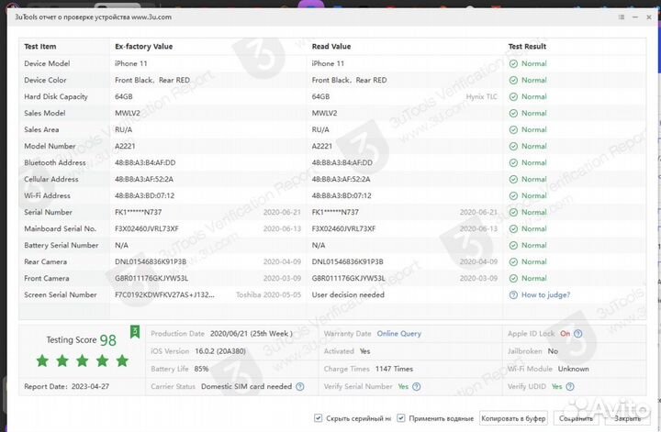Select Ex-factory Model Number 'A2221'
This screenshot has width=661, height=432.
coord(125,146)
